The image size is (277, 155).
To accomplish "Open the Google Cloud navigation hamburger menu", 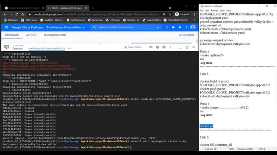I will 6,28.
